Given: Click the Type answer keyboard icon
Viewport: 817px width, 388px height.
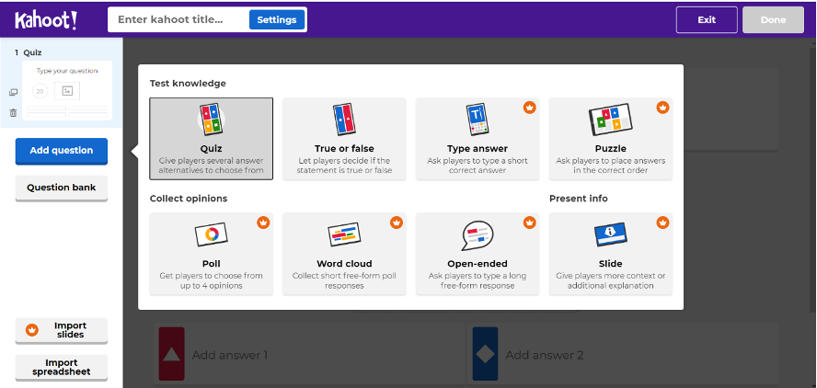Looking at the screenshot, I should [478, 120].
